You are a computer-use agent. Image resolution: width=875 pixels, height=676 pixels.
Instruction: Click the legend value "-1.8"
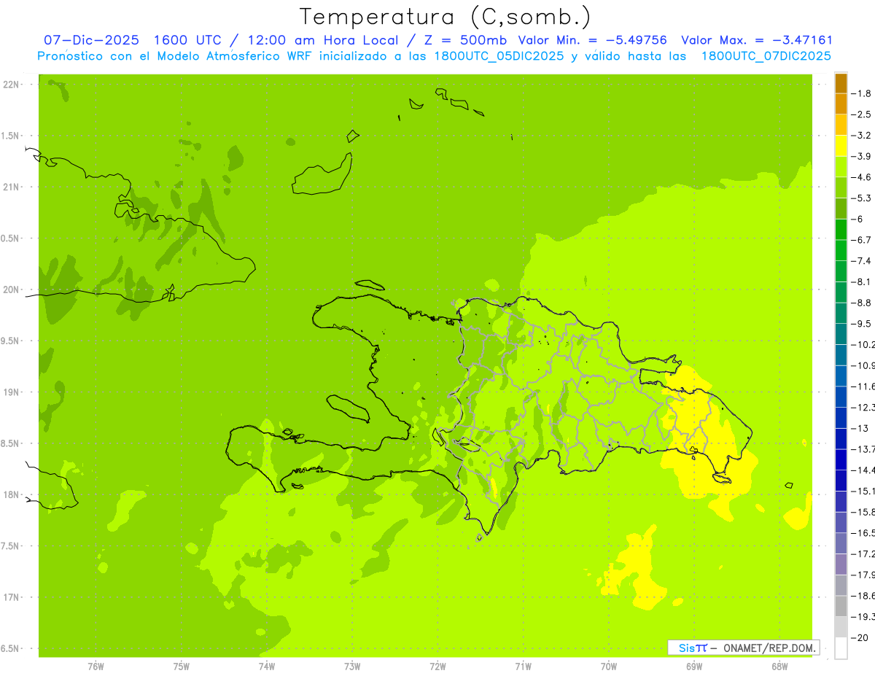pyautogui.click(x=861, y=93)
